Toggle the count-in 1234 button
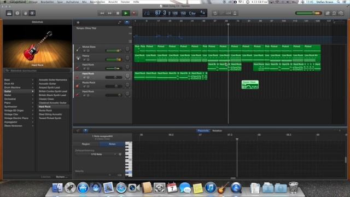The height and width of the screenshot is (197, 350). point(229,13)
